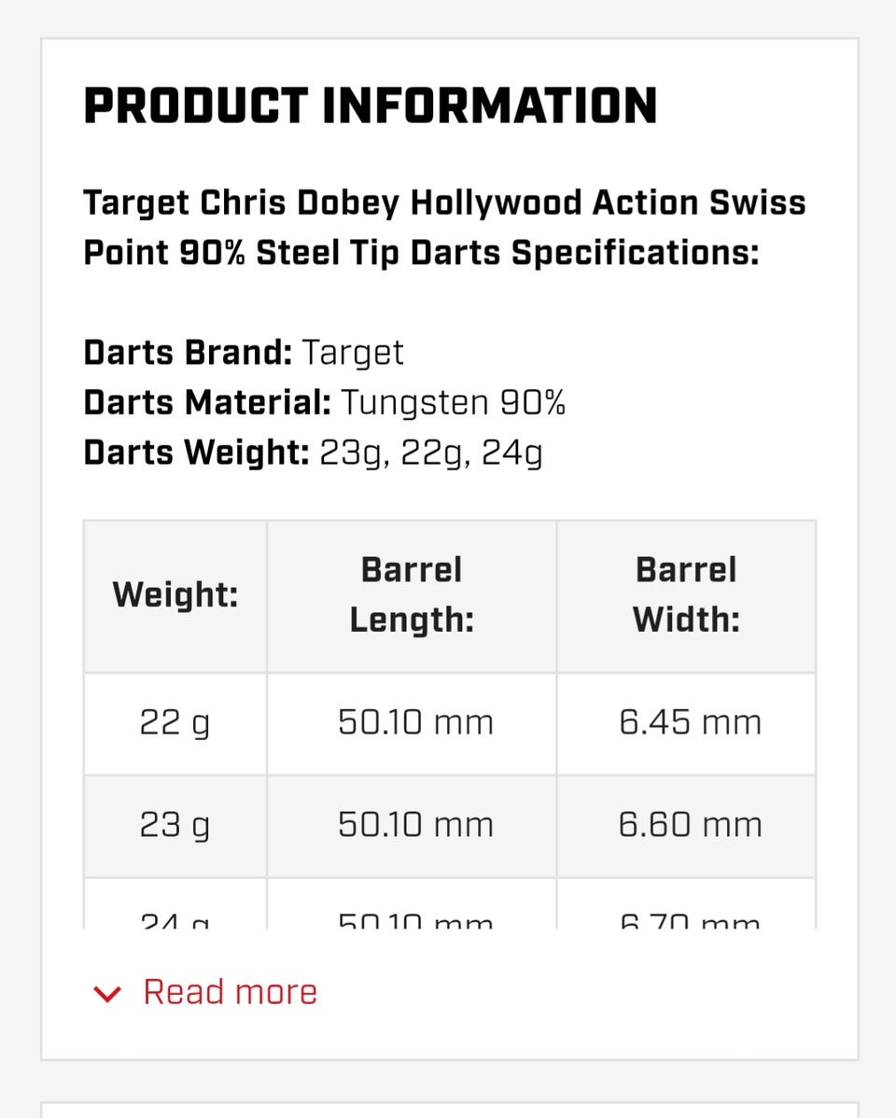Click the Weight: column header
Viewport: 896px width, 1118px height.
tap(175, 594)
